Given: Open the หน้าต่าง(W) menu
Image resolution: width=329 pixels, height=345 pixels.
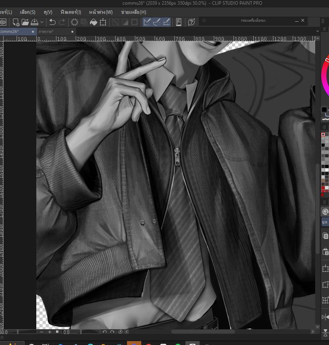Looking at the screenshot, I should click(x=101, y=12).
